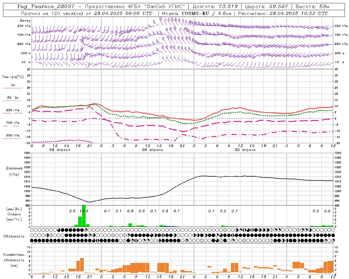Select the 12.2 precipitation total value
The width and height of the screenshot is (349, 279).
[84, 211]
